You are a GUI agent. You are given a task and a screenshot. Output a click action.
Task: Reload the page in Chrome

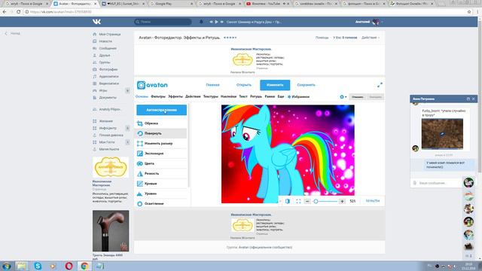[x=18, y=12]
